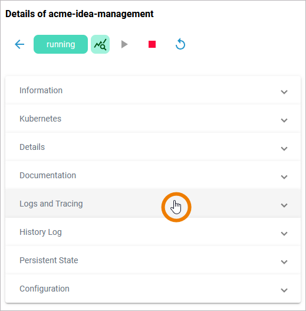The height and width of the screenshot is (311, 306).
Task: Click the blue restart circular arrow
Action: (x=180, y=44)
